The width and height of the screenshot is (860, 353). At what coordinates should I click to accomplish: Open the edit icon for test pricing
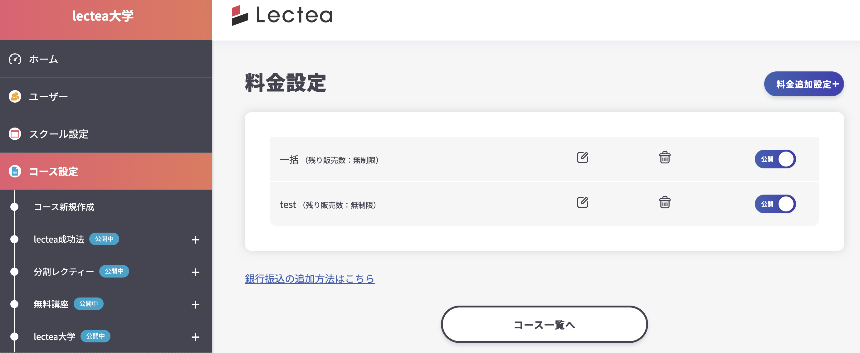(583, 202)
